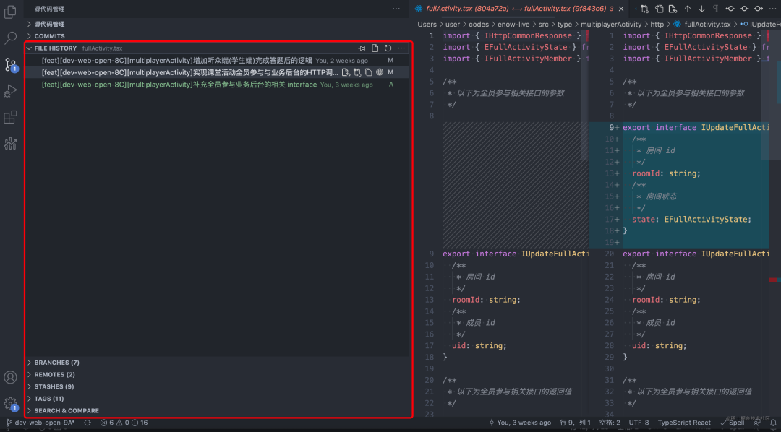Select commit 实现课堂活动全员参与与业务后台的HTTP调
This screenshot has height=432, width=781.
tap(217, 73)
